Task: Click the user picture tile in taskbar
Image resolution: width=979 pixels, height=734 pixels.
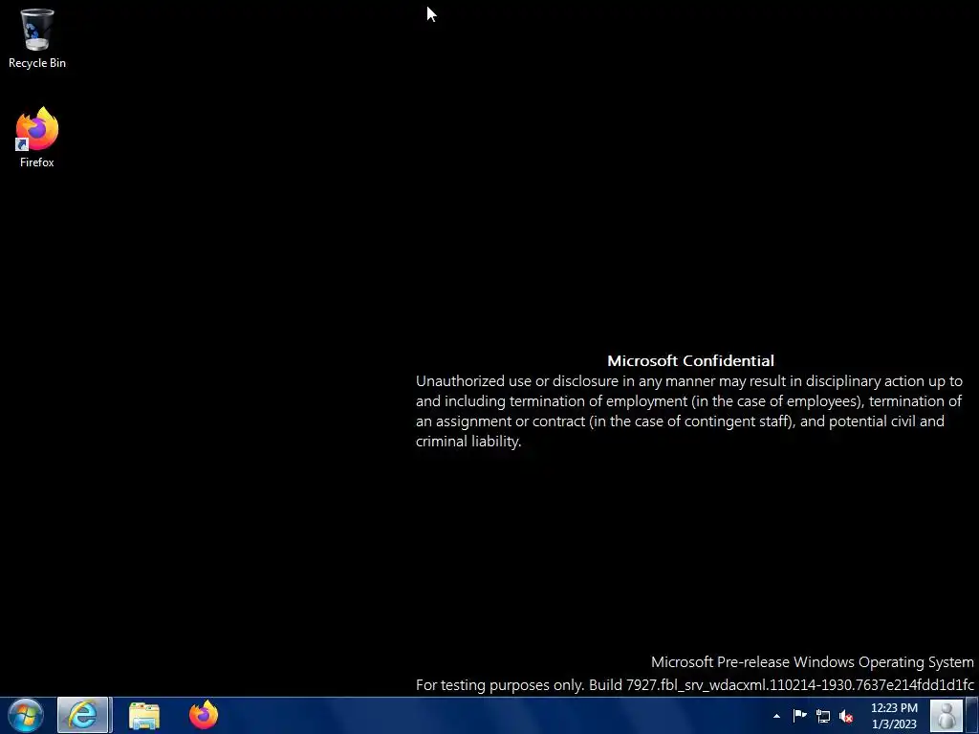Action: click(x=946, y=715)
